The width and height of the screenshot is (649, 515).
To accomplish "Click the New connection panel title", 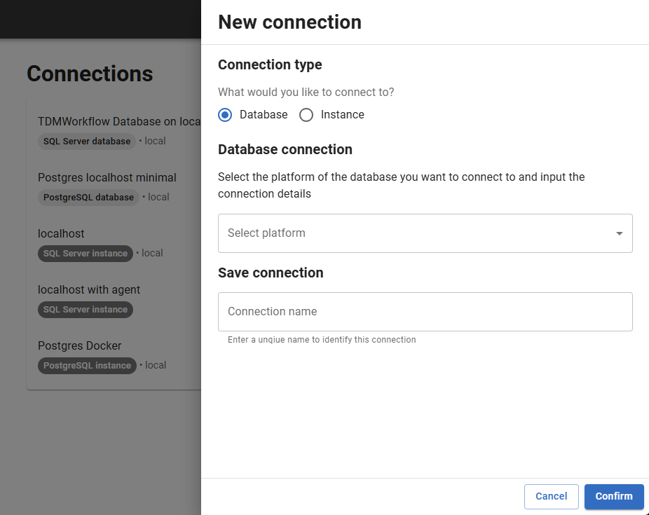I will (289, 22).
